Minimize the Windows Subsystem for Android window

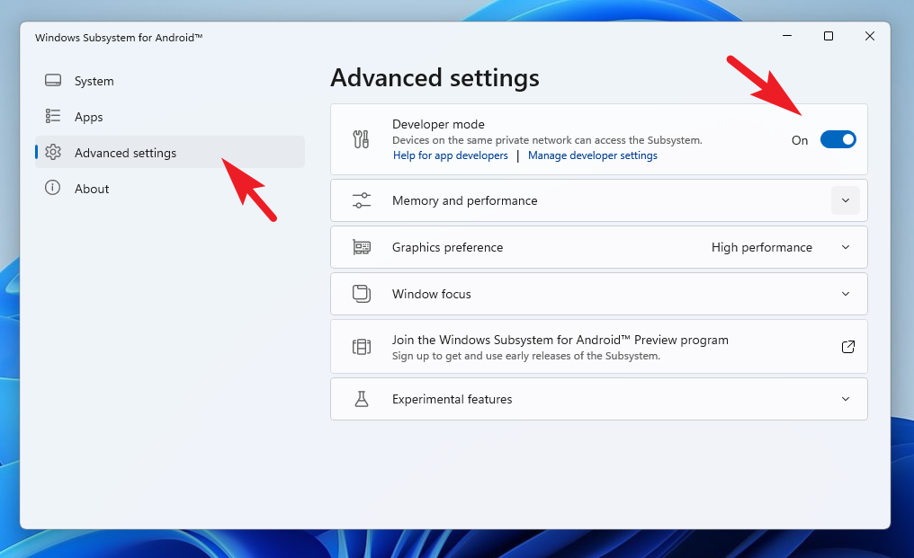(x=787, y=36)
